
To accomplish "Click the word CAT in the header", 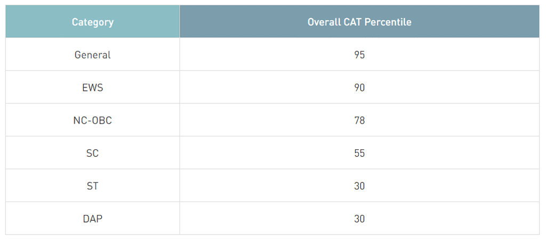I will point(352,22).
